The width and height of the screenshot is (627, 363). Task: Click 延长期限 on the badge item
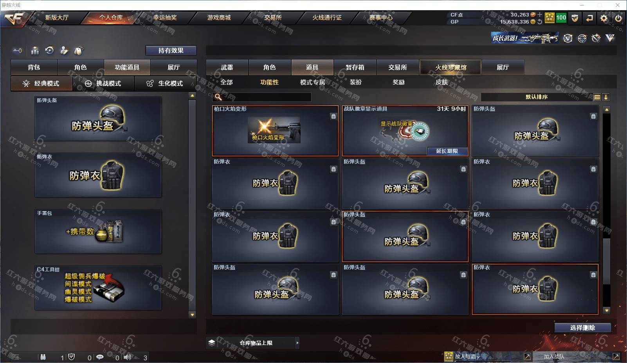tap(447, 151)
